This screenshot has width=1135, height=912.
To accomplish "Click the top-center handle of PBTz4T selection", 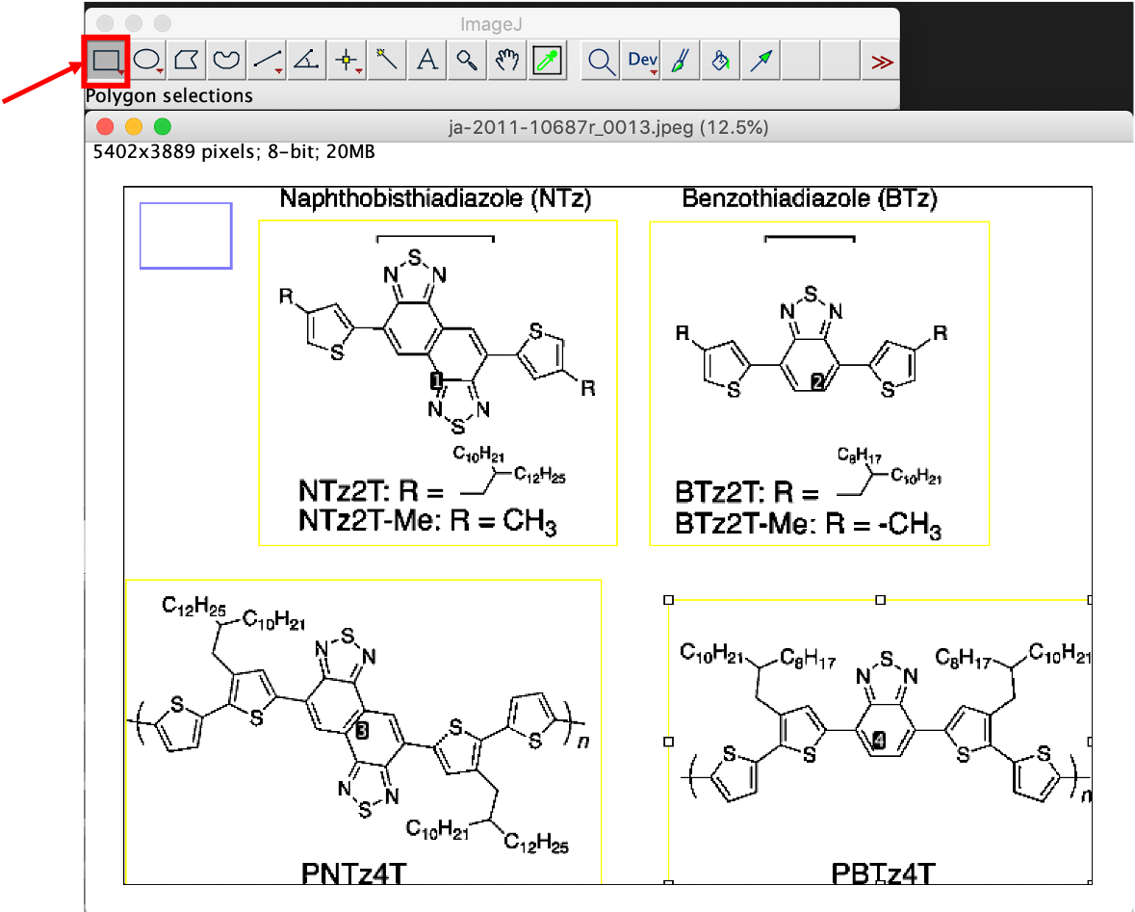I will [x=880, y=599].
